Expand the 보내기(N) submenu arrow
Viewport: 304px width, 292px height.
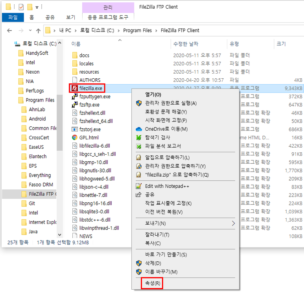(x=233, y=223)
